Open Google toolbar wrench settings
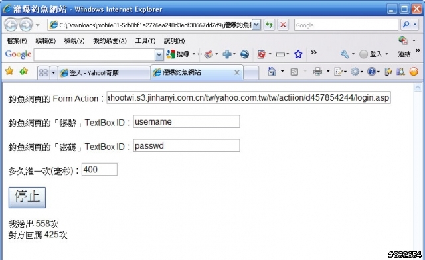The width and height of the screenshot is (425, 260). coord(345,54)
